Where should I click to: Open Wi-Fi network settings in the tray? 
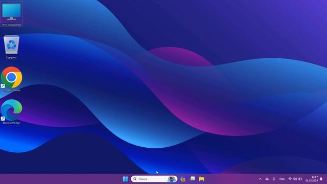[x=290, y=179]
